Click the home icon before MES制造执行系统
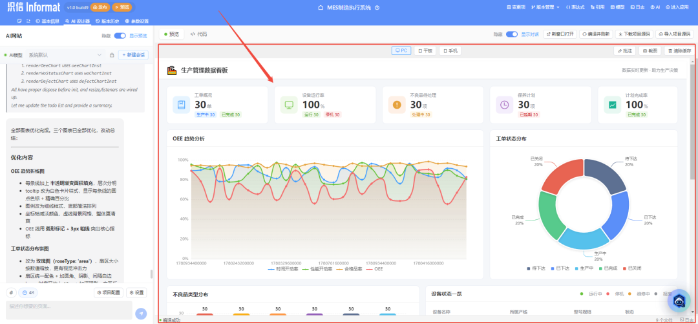The image size is (698, 324). (x=321, y=8)
